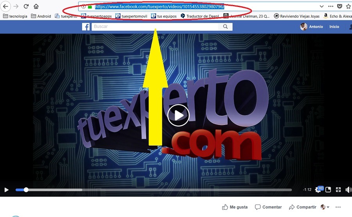This screenshot has width=352, height=217.
Task: Open the tuexpertomovil bookmark
Action: tap(131, 16)
